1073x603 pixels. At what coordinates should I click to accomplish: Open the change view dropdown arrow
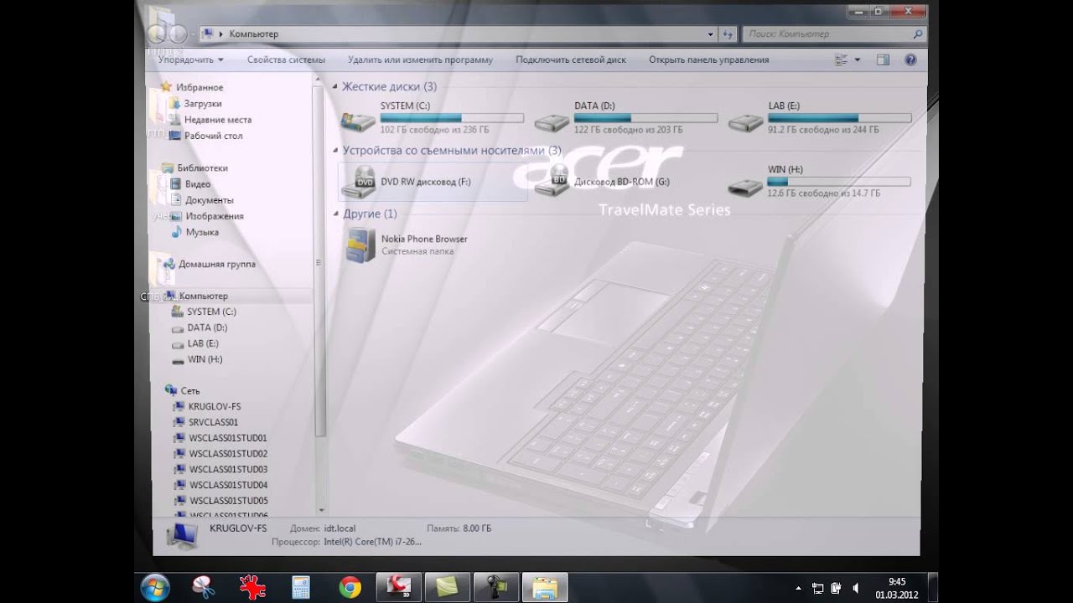click(x=858, y=59)
